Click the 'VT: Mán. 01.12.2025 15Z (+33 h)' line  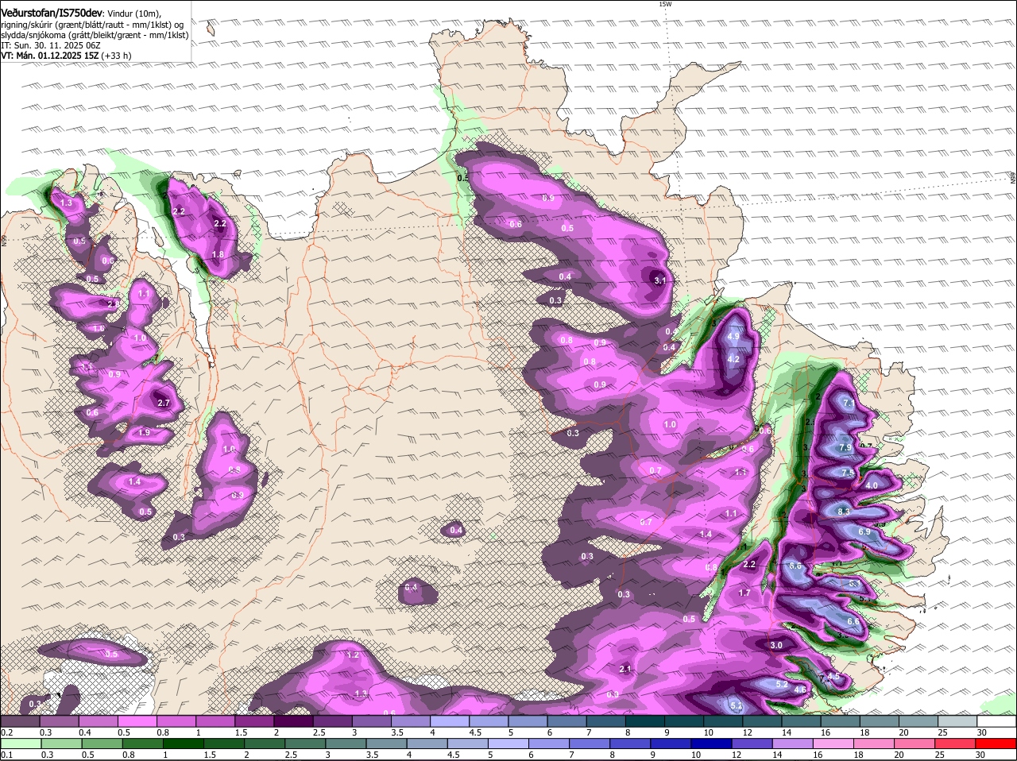pos(67,56)
